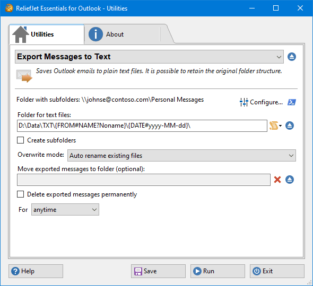This screenshot has width=313, height=286.
Task: Click the blue eject icon beside the utility selector
Action: click(292, 57)
